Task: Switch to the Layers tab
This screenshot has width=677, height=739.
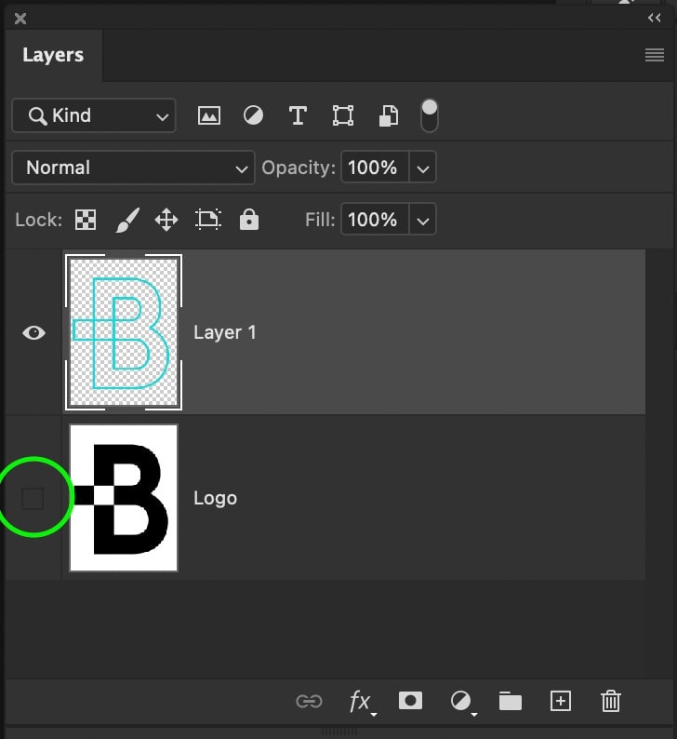Action: click(x=53, y=55)
